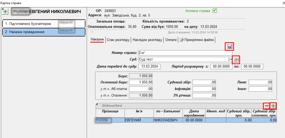Open the Прикріплені файли tab
Viewport: 285px width, 138px height.
point(197,40)
